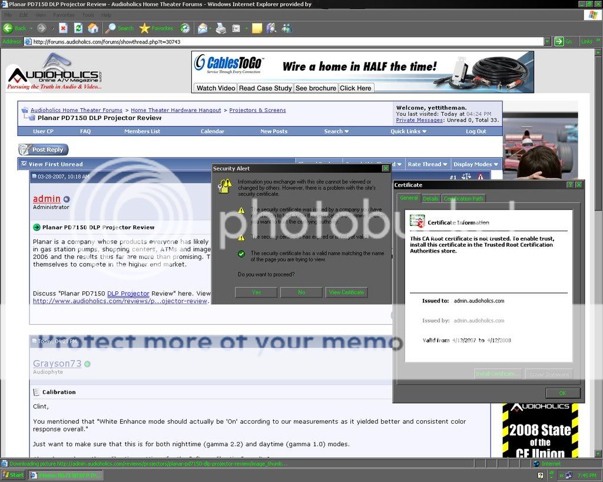Click the CablesToGo banner Watch Video button
Screen dimensions: 603x482
pos(216,88)
